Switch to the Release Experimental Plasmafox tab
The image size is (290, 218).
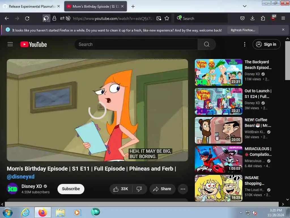pyautogui.click(x=32, y=7)
